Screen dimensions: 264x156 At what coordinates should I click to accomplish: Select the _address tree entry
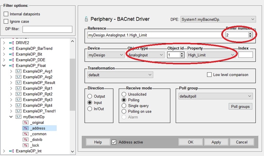pos(39,128)
